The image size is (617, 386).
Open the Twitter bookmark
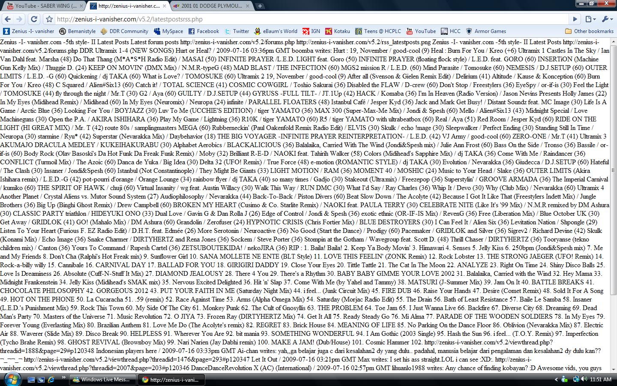click(x=237, y=31)
